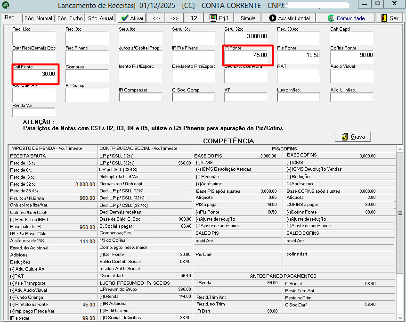Click the F. Criança input field

(x=87, y=95)
